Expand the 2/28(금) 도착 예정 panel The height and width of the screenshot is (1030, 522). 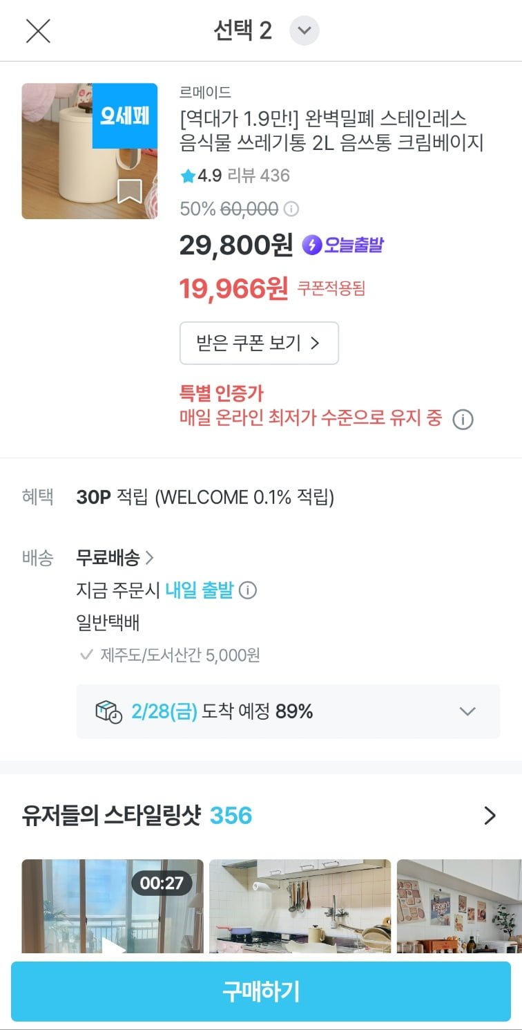[x=467, y=711]
